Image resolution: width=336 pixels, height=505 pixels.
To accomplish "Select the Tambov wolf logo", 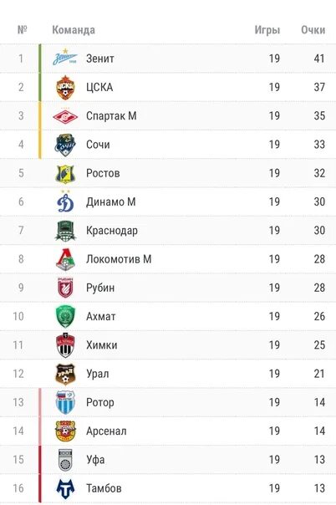I will click(x=65, y=488).
